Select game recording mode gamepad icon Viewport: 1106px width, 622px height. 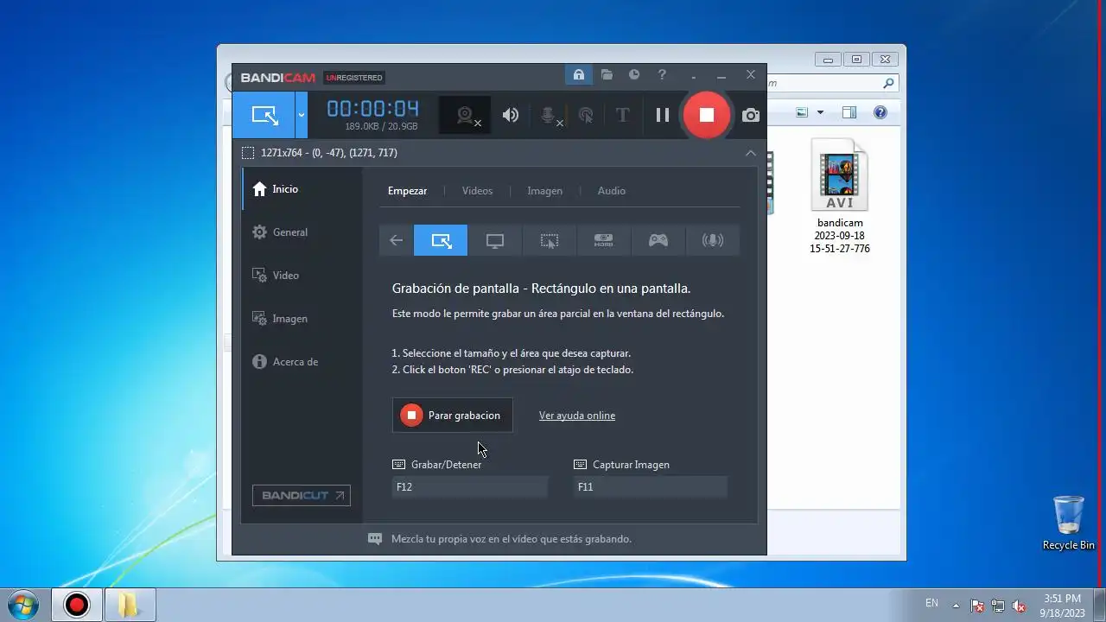point(658,241)
